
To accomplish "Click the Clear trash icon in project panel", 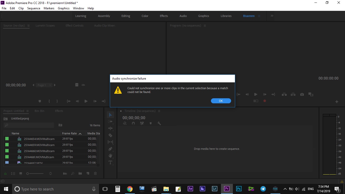I will (95, 174).
